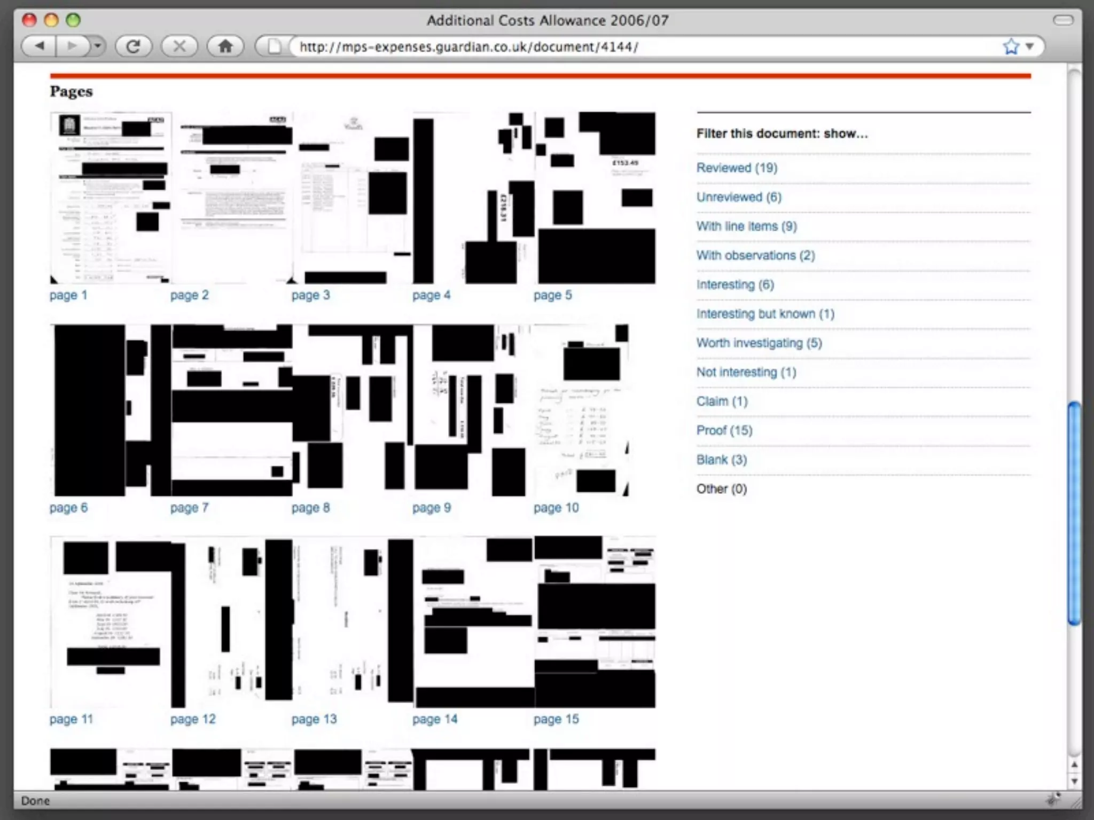Show Unreviewed (6) pages
The image size is (1094, 820).
739,197
